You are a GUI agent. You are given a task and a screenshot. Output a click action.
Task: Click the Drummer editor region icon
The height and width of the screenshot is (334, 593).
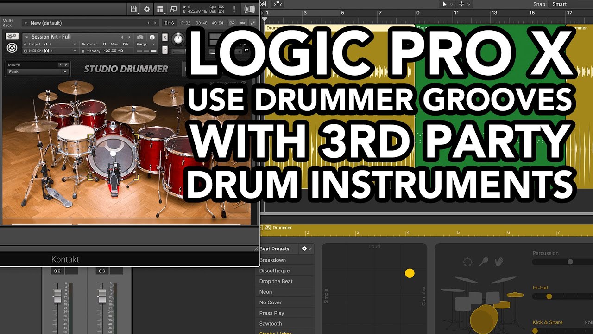point(267,228)
